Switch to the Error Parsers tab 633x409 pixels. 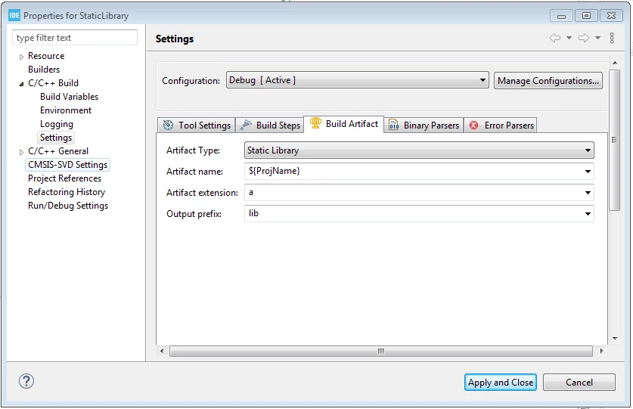pos(501,125)
